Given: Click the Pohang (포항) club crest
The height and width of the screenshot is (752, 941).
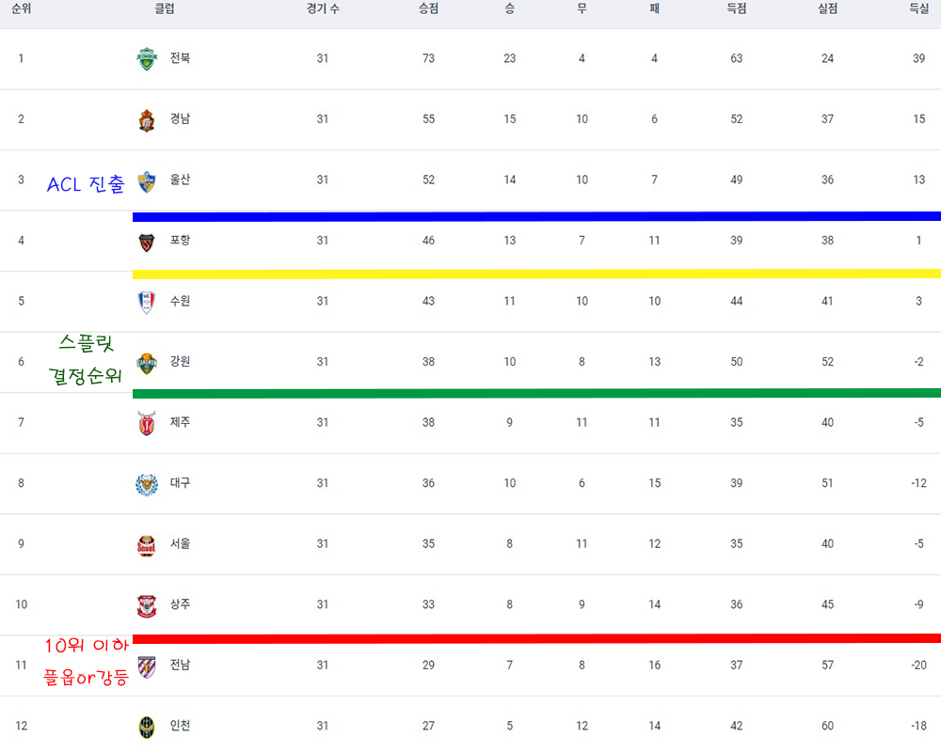Looking at the screenshot, I should tap(147, 242).
